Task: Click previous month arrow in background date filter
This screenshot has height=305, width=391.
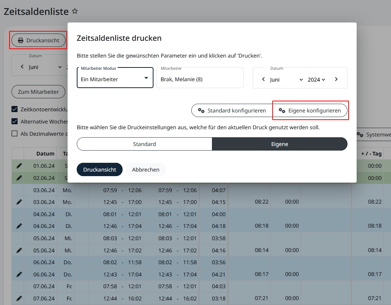Action: click(22, 67)
